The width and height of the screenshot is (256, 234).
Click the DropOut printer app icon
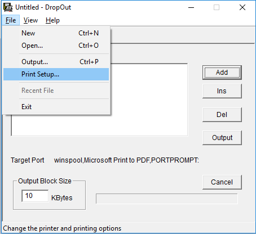8,7
